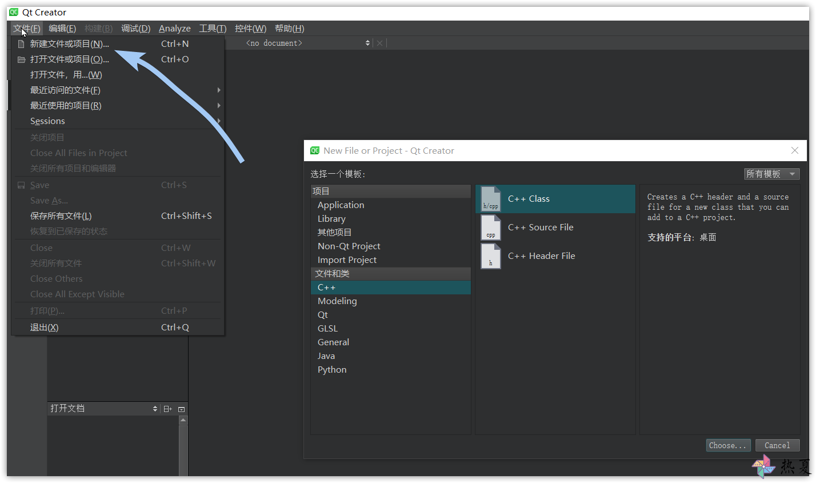Expand the 最近使用的项目 submenu
This screenshot has height=483, width=816.
pyautogui.click(x=219, y=106)
